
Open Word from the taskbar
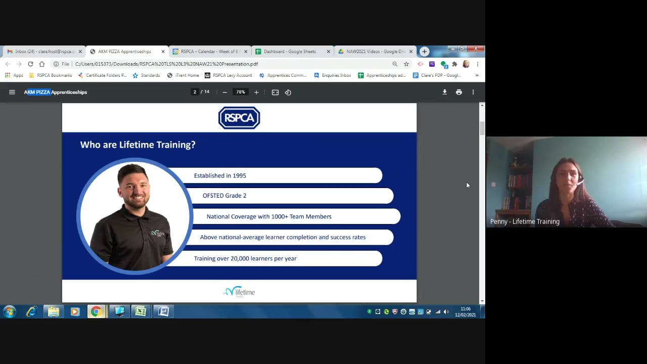point(163,311)
